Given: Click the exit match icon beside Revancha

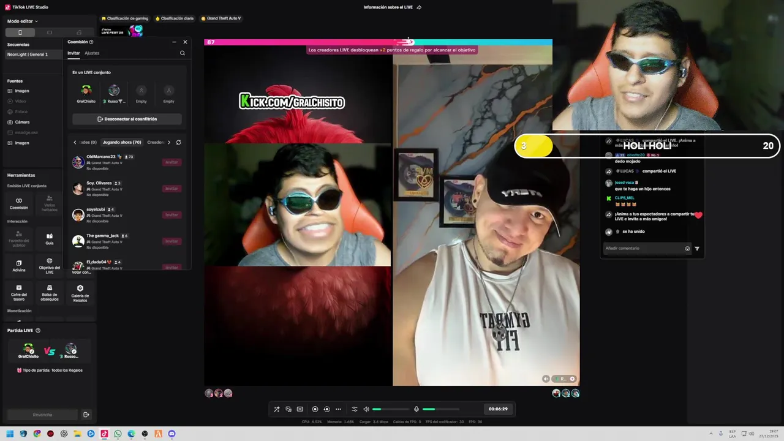Looking at the screenshot, I should pos(86,415).
